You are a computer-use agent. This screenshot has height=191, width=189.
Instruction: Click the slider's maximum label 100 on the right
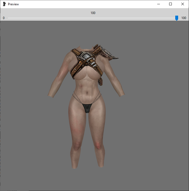184,18
